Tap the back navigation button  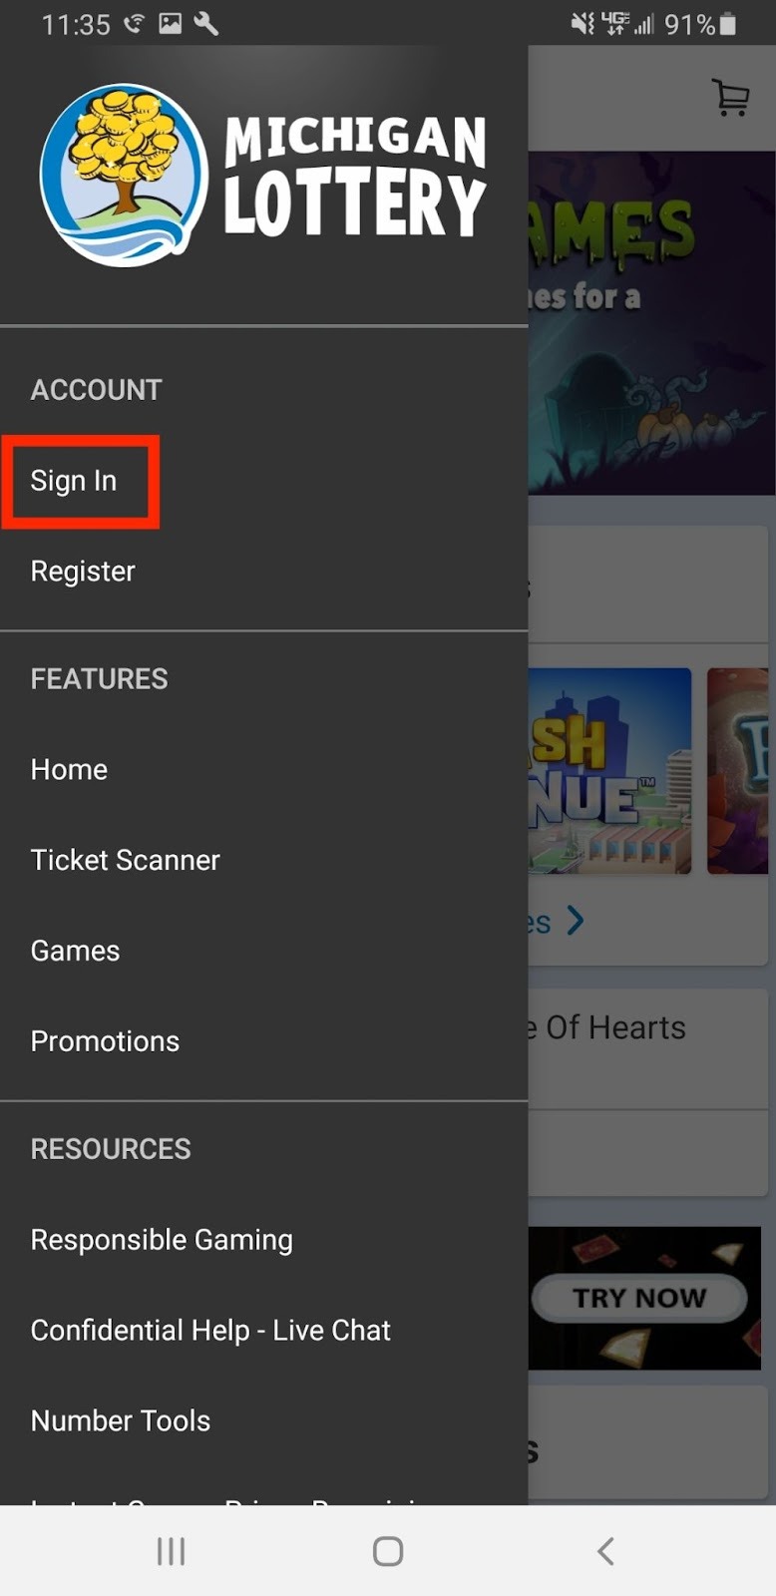(x=604, y=1550)
